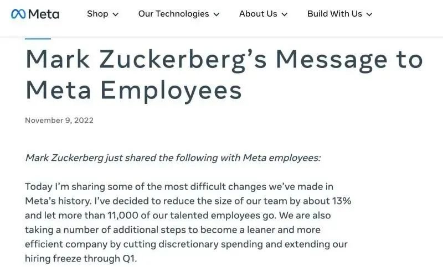
Task: Click the italic intro sentence
Action: (x=173, y=158)
